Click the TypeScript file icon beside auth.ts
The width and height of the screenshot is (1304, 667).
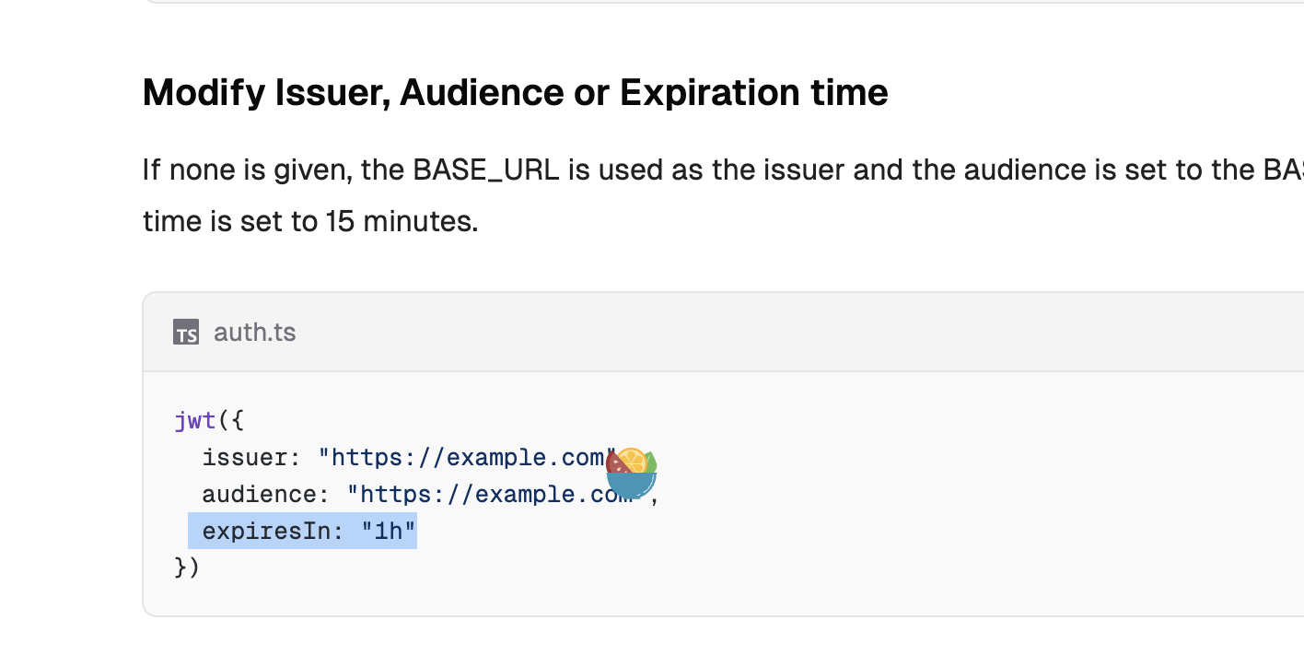pyautogui.click(x=186, y=333)
